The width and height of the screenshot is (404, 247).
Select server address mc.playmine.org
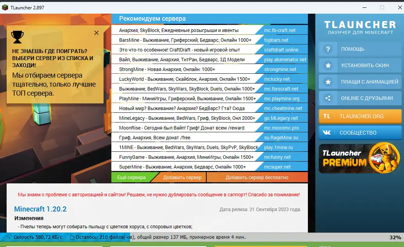pyautogui.click(x=282, y=99)
